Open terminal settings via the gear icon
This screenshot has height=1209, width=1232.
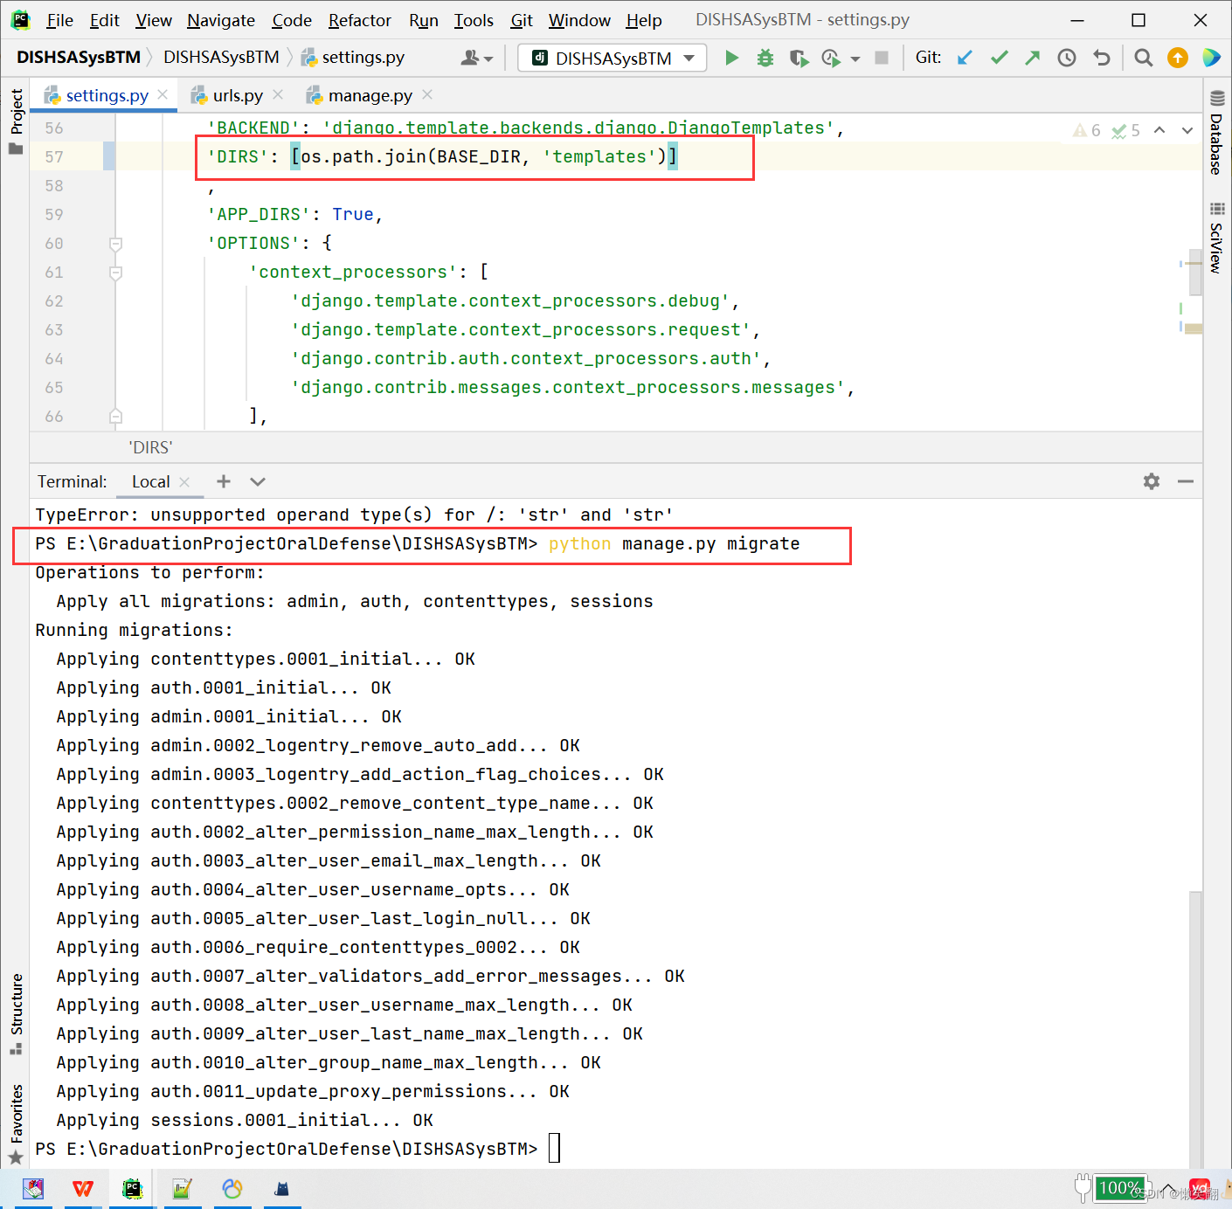click(x=1151, y=481)
